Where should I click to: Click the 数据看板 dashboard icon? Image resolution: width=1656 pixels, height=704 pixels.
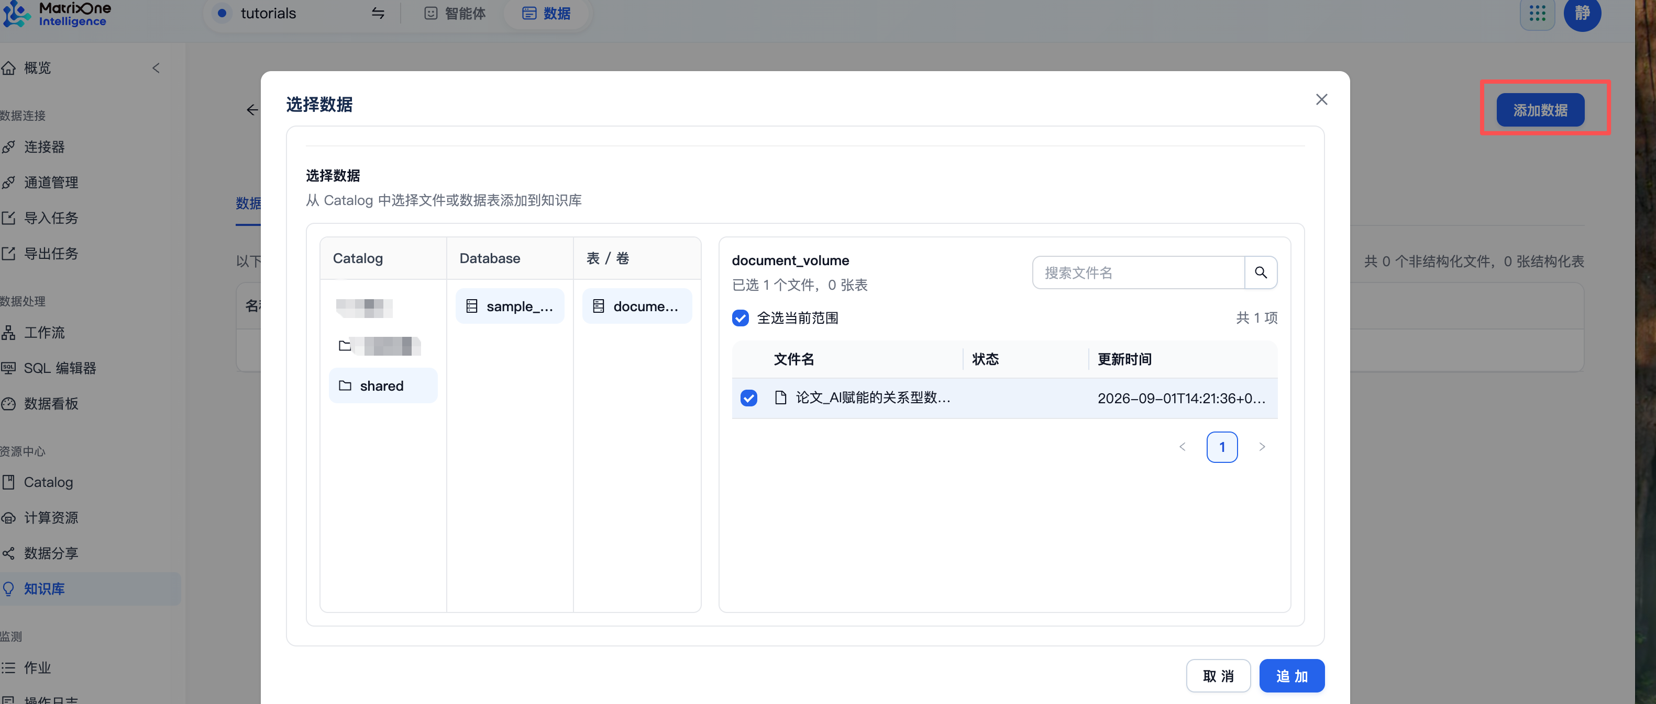coord(8,404)
